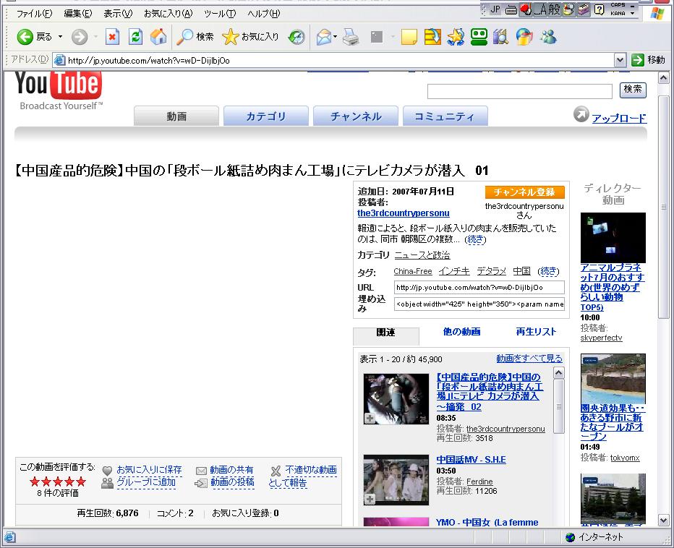Click the YouTube search input field

(x=519, y=91)
